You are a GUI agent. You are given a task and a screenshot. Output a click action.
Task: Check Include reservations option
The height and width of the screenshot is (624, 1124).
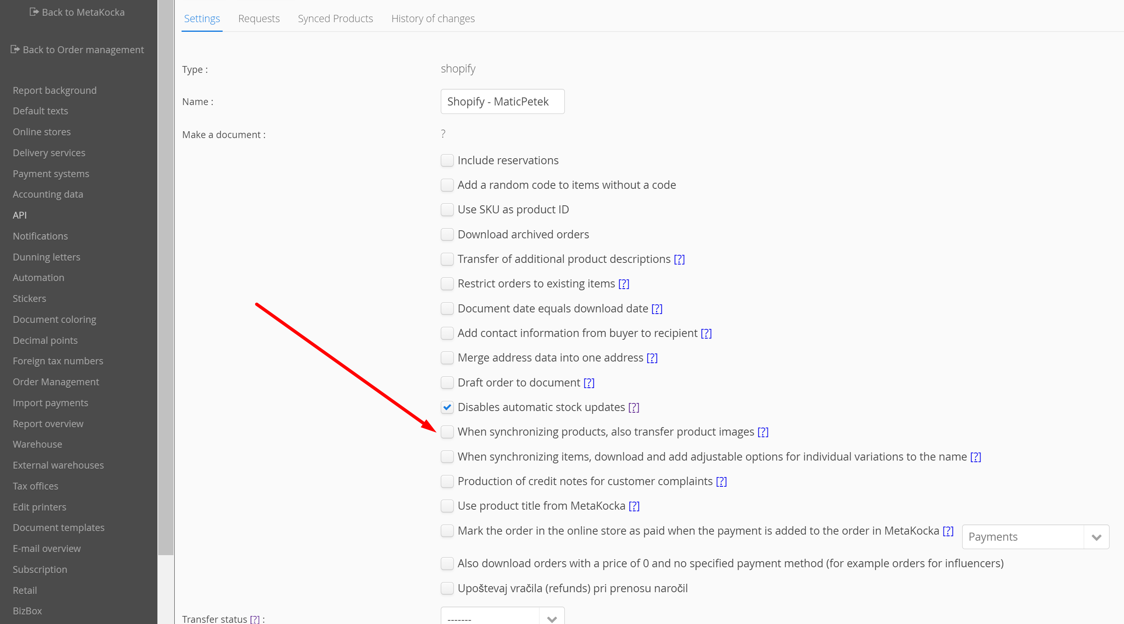point(447,161)
